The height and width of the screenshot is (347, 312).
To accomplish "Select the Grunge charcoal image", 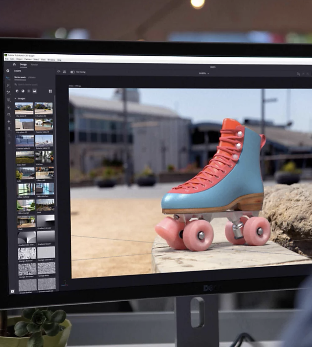I will pyautogui.click(x=27, y=253).
